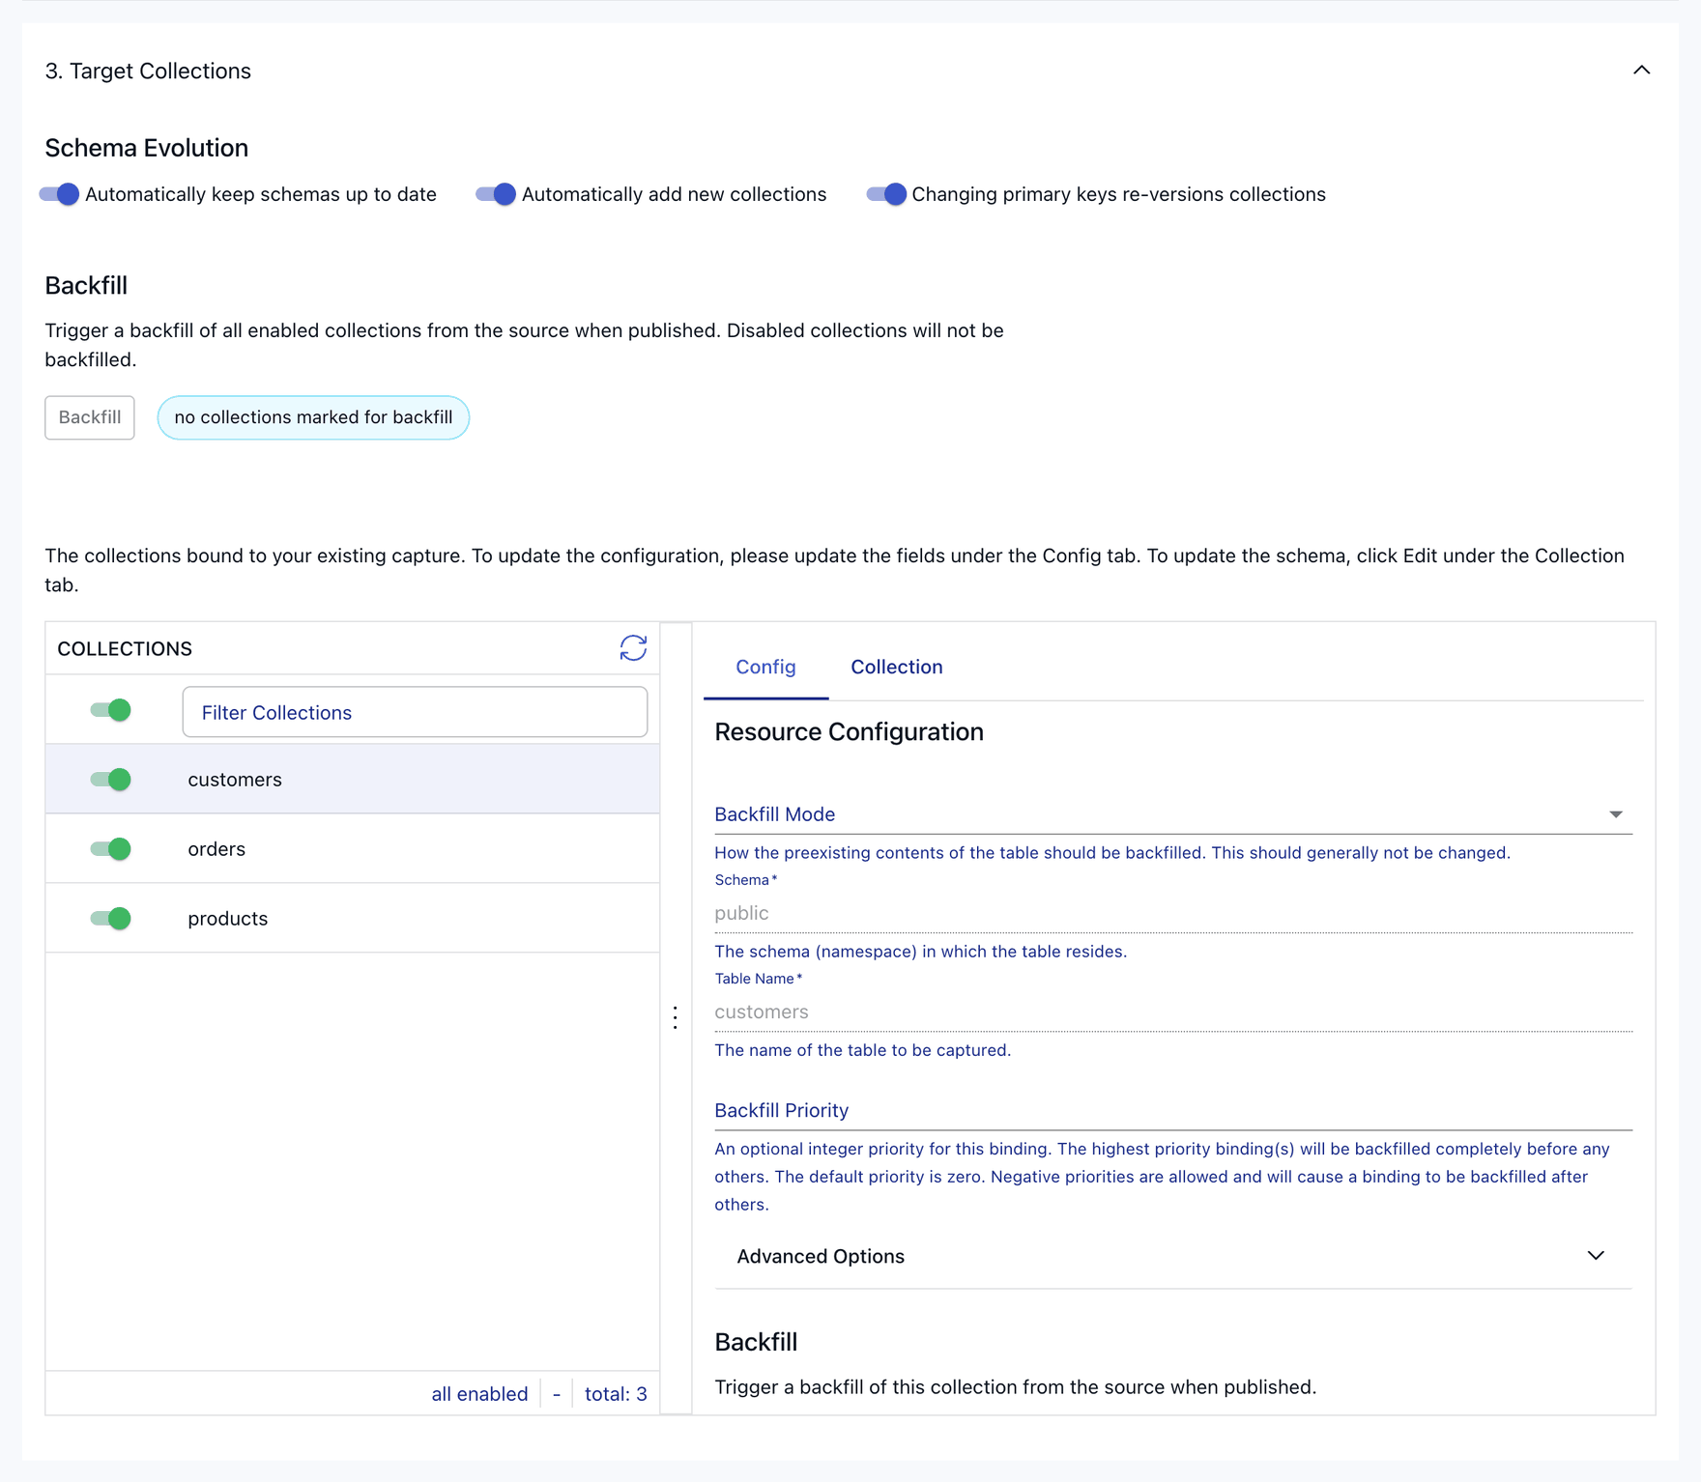Toggle all collections switch beside filter
This screenshot has width=1701, height=1482.
coord(111,711)
